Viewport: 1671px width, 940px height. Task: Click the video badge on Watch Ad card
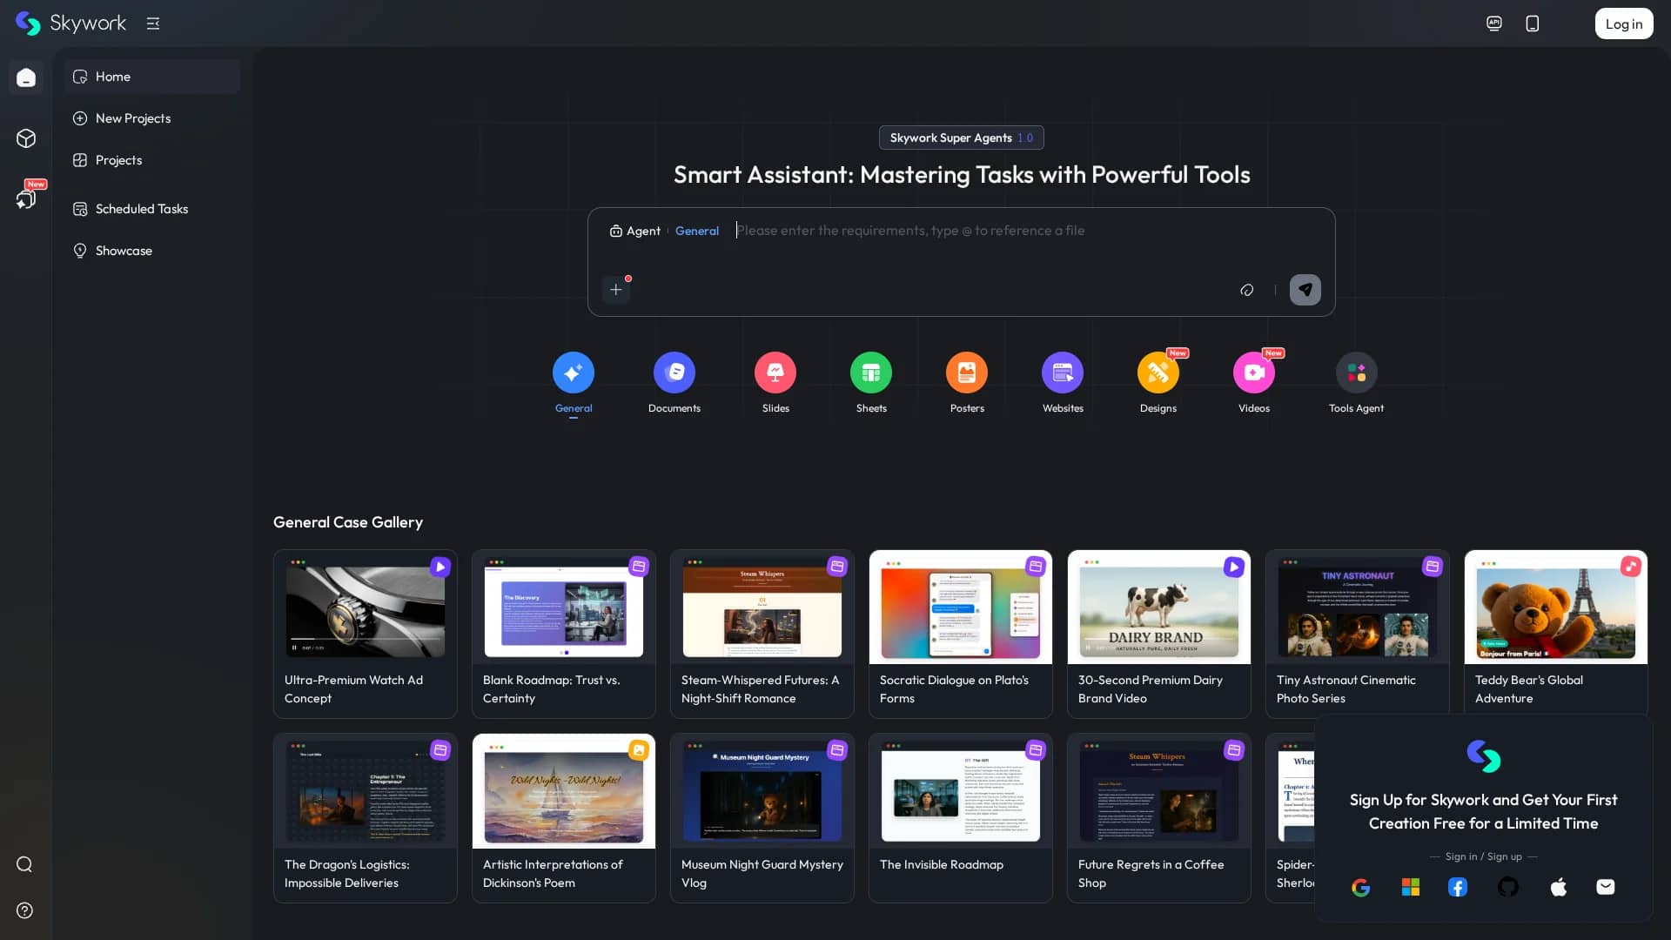(x=440, y=567)
